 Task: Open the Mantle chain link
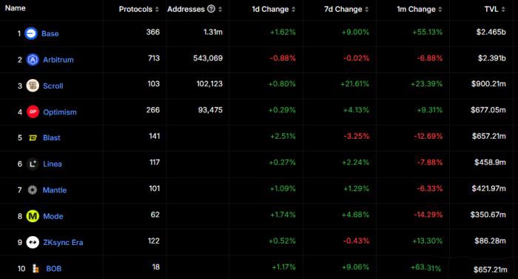(x=55, y=190)
